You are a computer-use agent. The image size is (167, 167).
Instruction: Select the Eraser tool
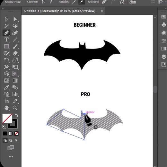tap(15, 53)
